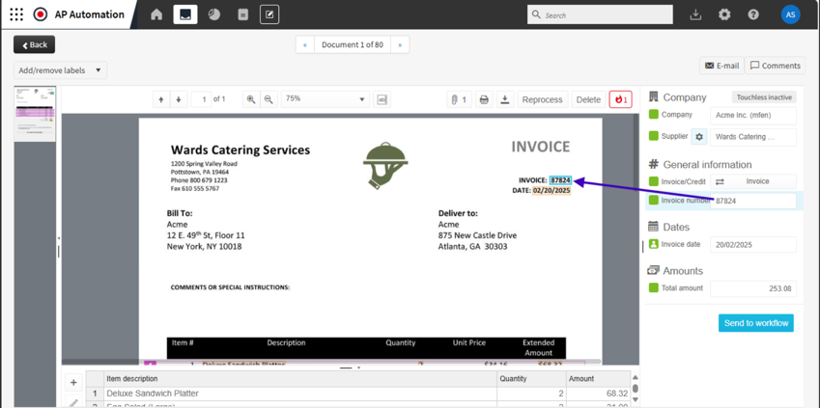Zoom in on the document viewer
The image size is (820, 408).
251,99
